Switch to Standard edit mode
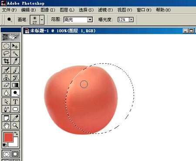This screenshot has width=196, height=161. coord(7,154)
